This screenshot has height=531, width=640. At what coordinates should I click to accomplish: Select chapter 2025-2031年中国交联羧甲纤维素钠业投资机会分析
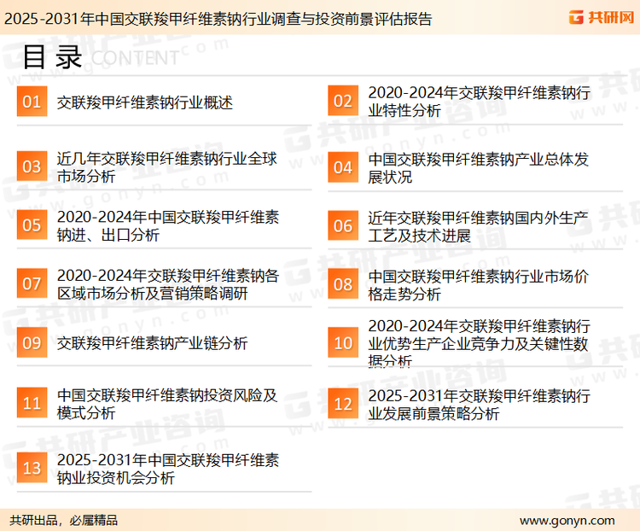tap(168, 468)
